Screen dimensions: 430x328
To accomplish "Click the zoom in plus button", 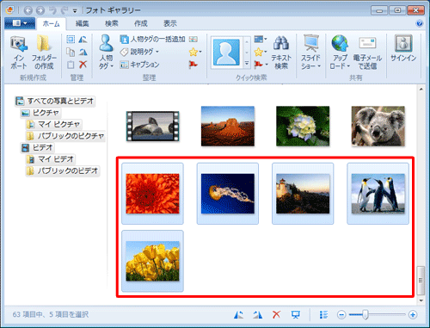I will 413,315.
